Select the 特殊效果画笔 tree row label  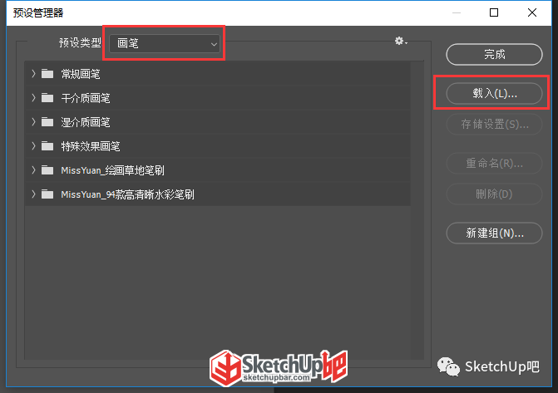91,146
